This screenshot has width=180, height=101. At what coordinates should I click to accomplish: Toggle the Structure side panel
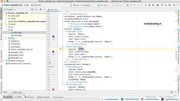(1, 56)
